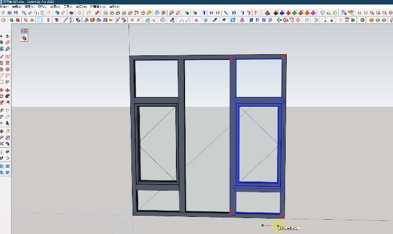Click the icon inside the floating toolbar
393x234 pixels.
coord(24,37)
